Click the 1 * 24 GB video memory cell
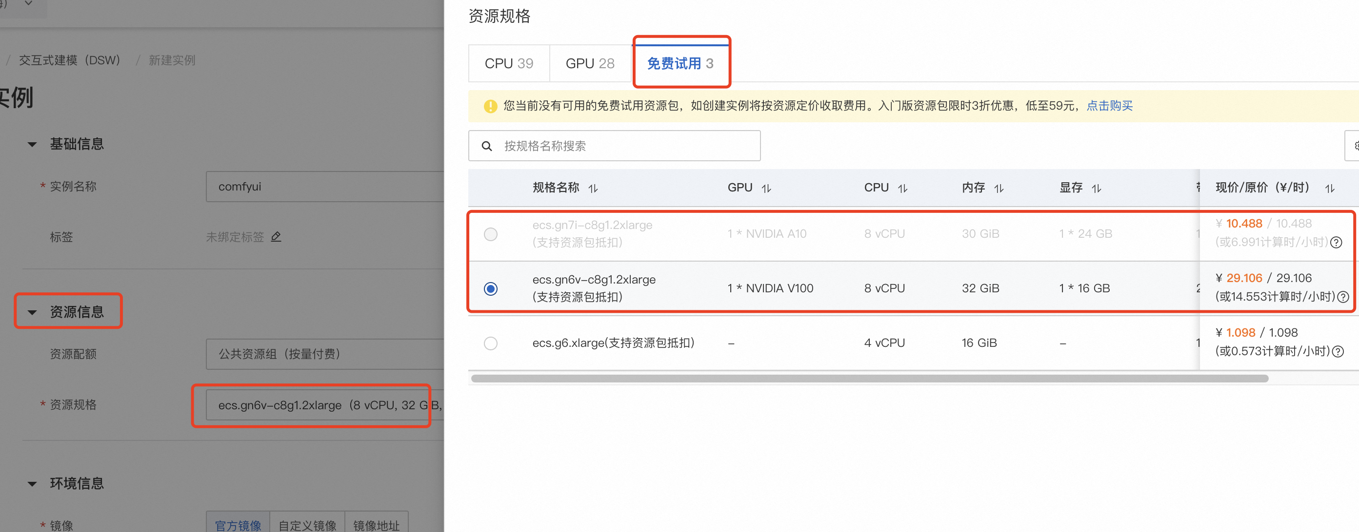Image resolution: width=1359 pixels, height=532 pixels. pyautogui.click(x=1086, y=234)
